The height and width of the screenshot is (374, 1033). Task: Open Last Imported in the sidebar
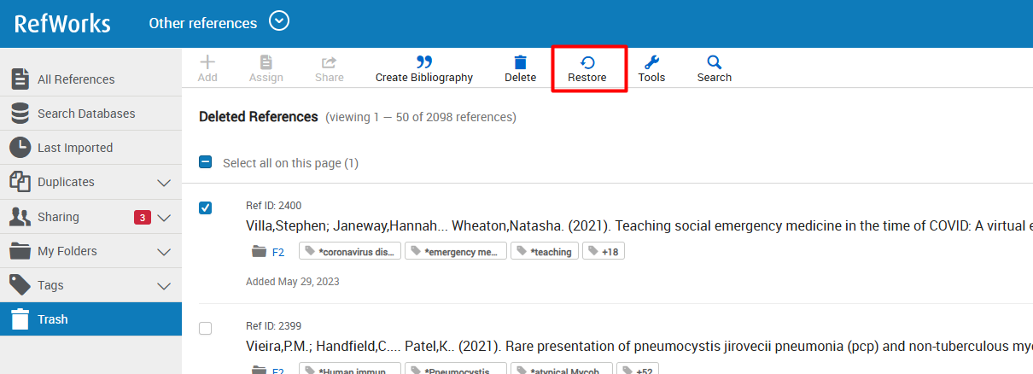coord(90,148)
